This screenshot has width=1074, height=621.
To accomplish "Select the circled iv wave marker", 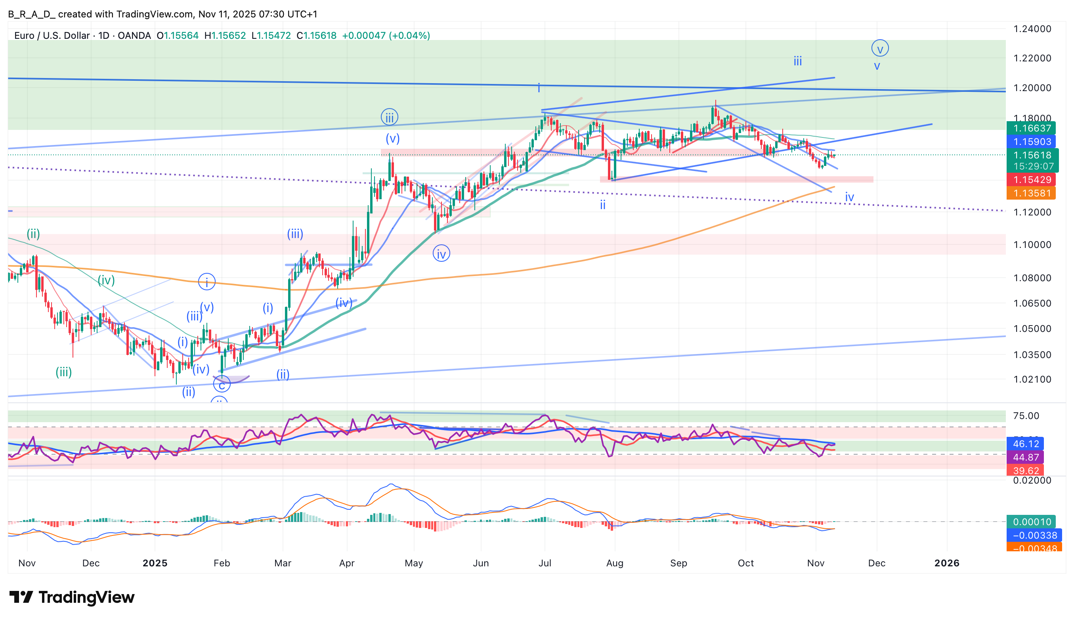I will coord(441,254).
